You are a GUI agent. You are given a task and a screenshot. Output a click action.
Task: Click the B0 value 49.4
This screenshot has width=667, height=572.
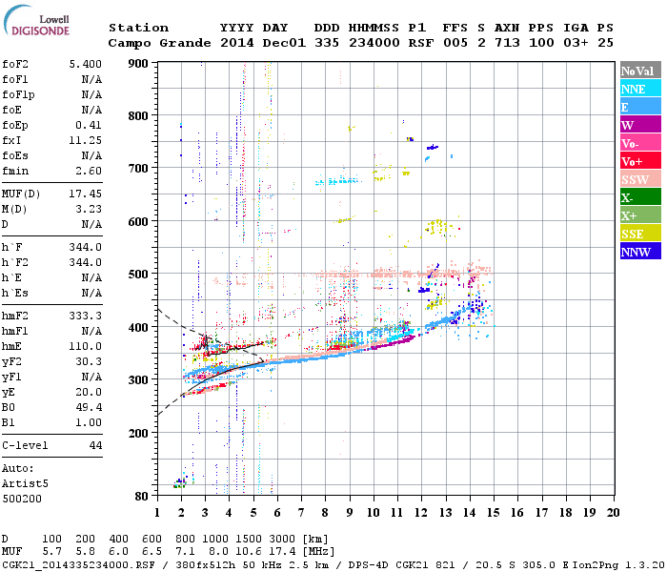coord(89,408)
